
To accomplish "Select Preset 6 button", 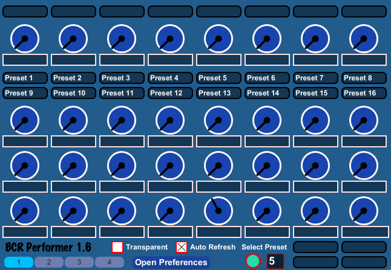I will pyautogui.click(x=267, y=78).
